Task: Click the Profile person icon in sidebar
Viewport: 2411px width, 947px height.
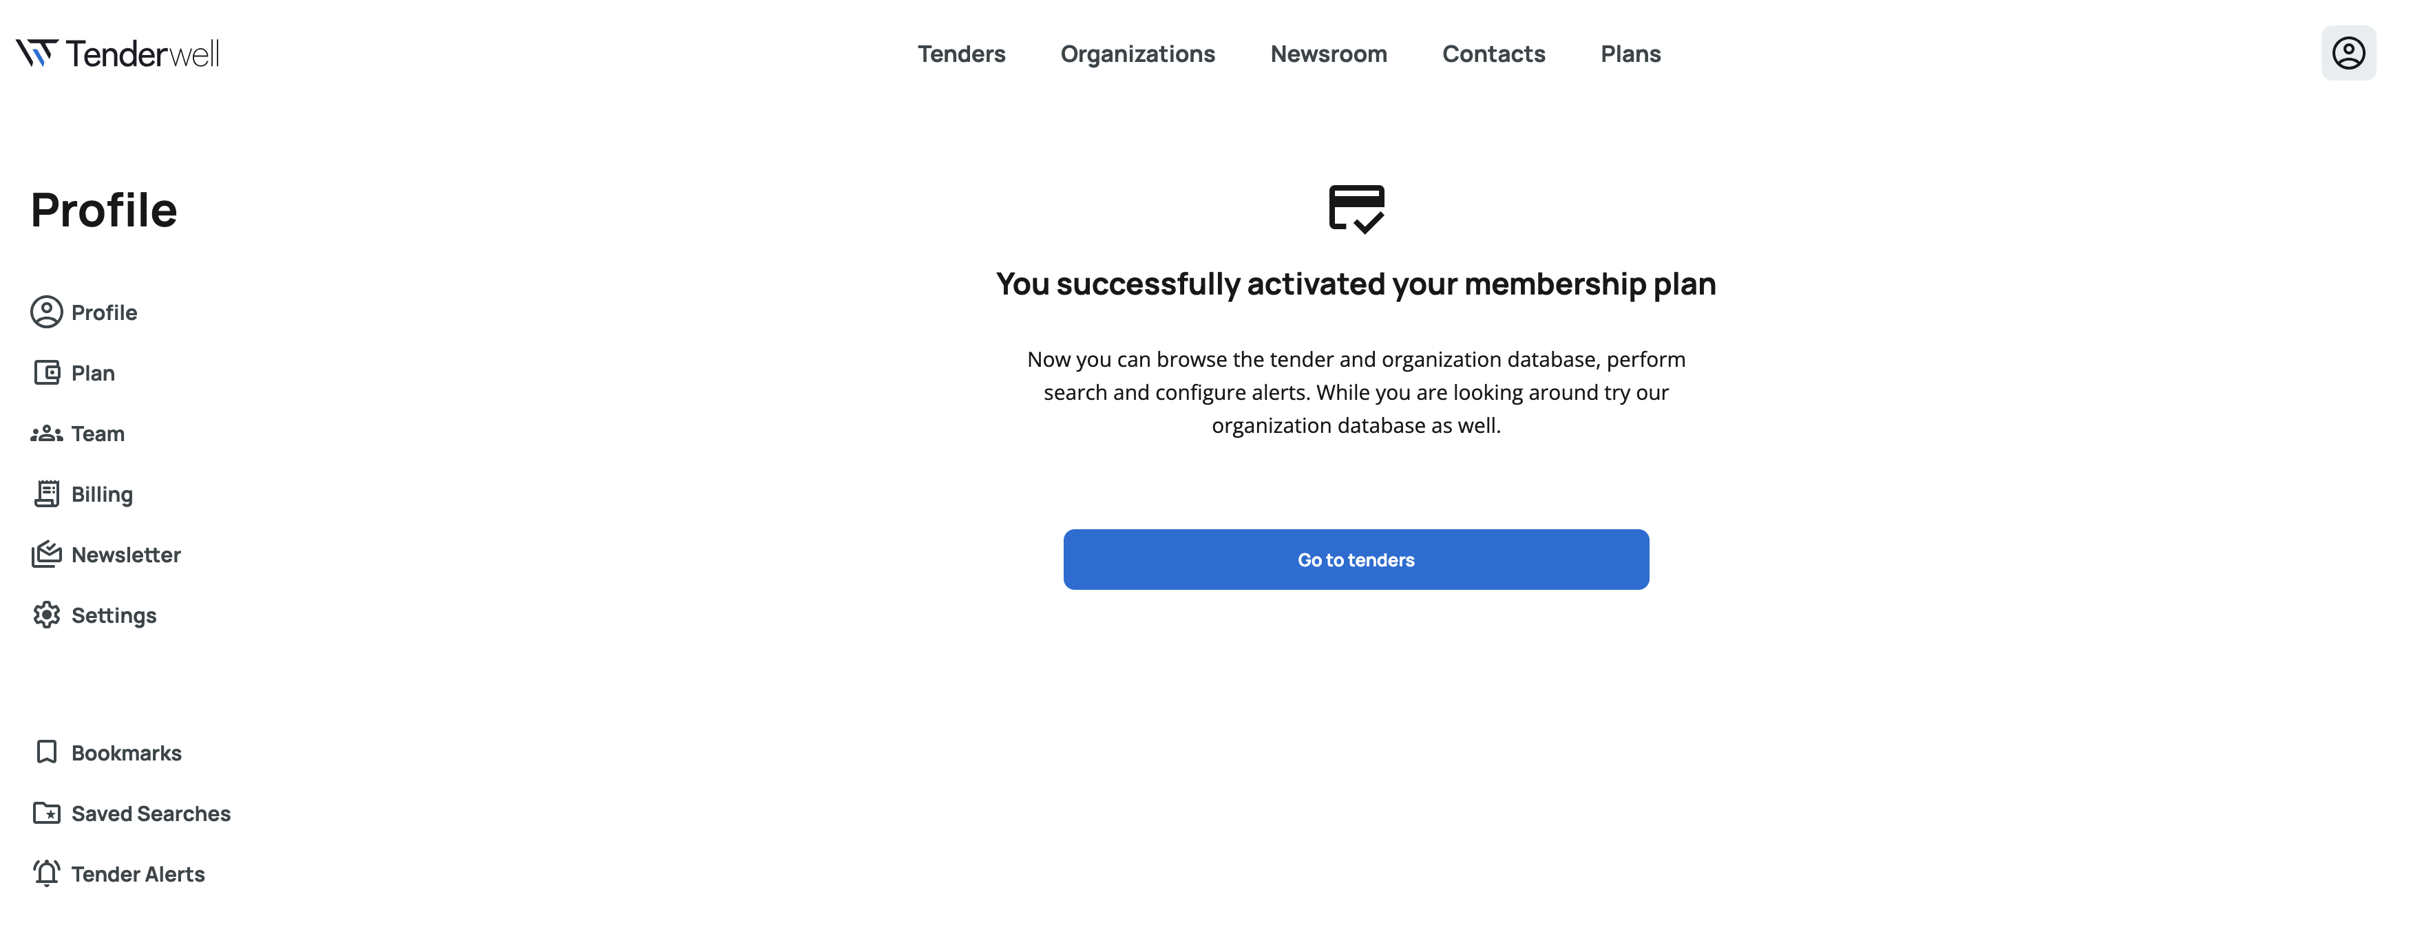Action: coord(46,312)
